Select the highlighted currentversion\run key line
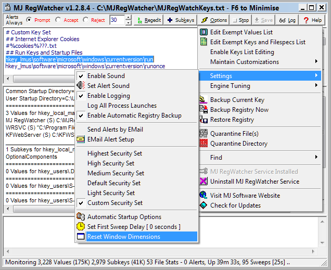 pos(80,59)
